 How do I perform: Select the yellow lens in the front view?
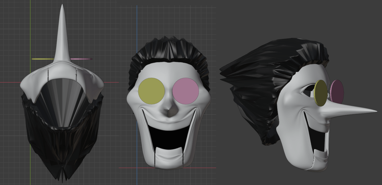pos(152,91)
